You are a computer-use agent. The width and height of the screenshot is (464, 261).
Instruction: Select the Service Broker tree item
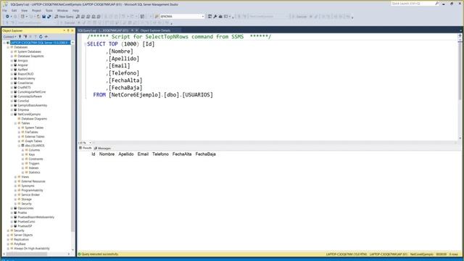[x=30, y=195]
